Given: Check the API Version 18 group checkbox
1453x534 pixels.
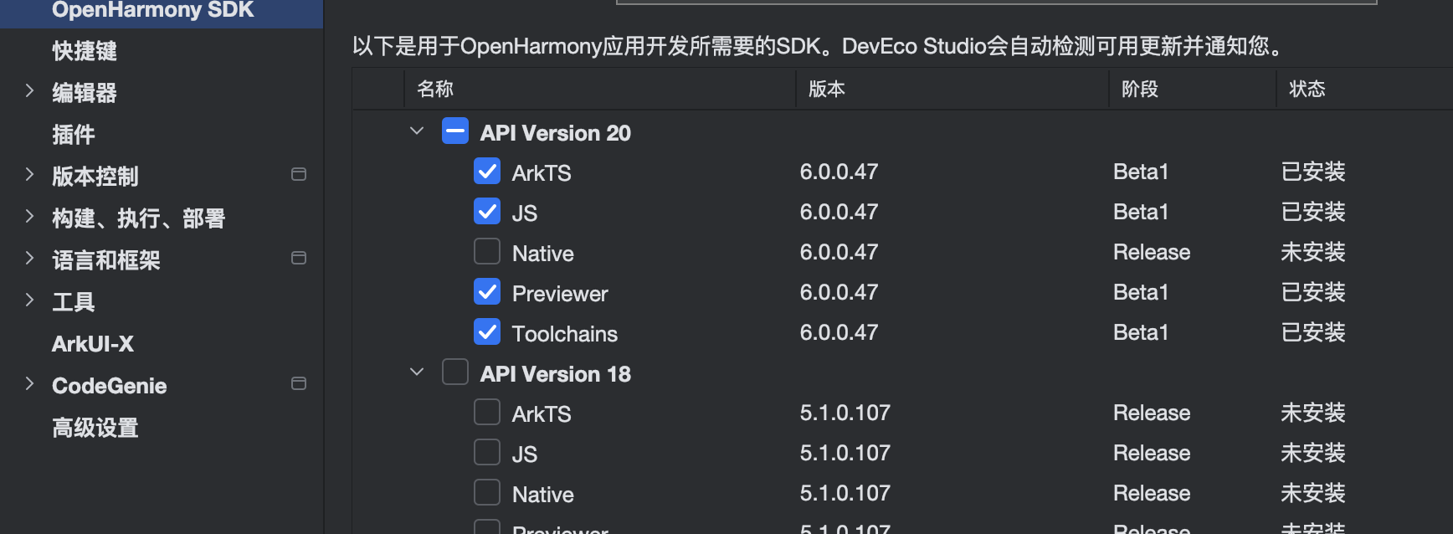Looking at the screenshot, I should point(455,372).
